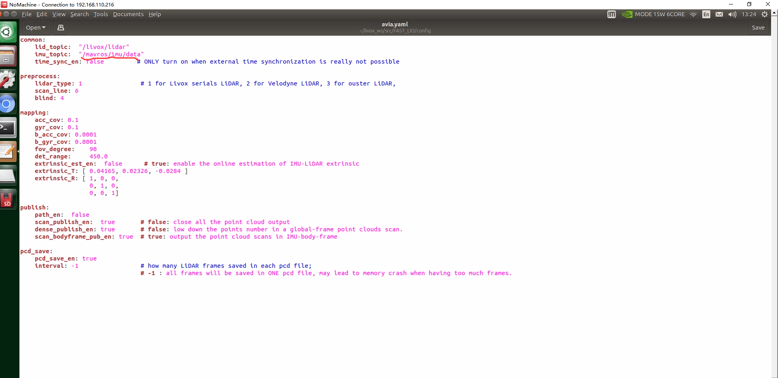Click the path_en false value

point(80,215)
